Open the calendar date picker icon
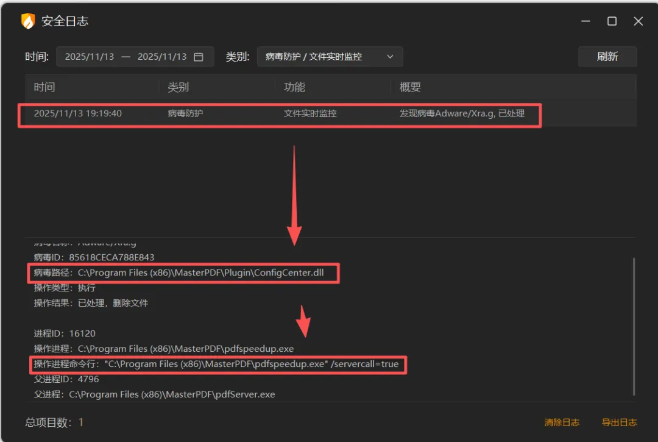 tap(198, 57)
